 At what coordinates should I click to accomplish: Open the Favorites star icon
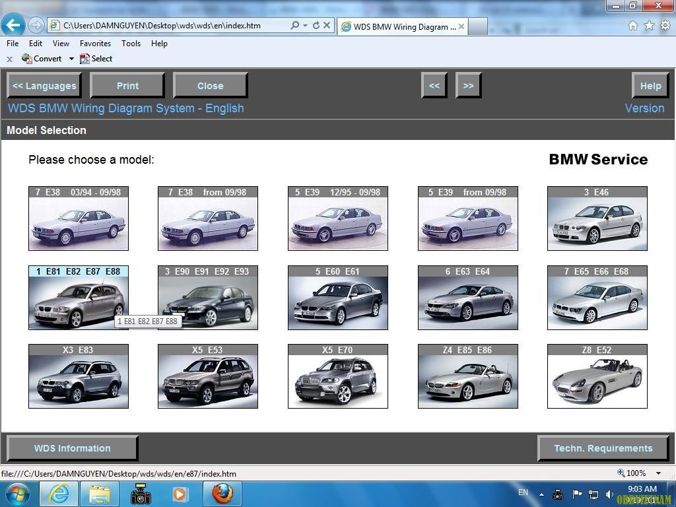point(649,26)
